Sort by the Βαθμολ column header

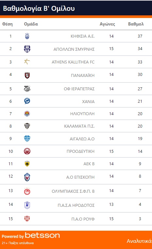click(136, 24)
